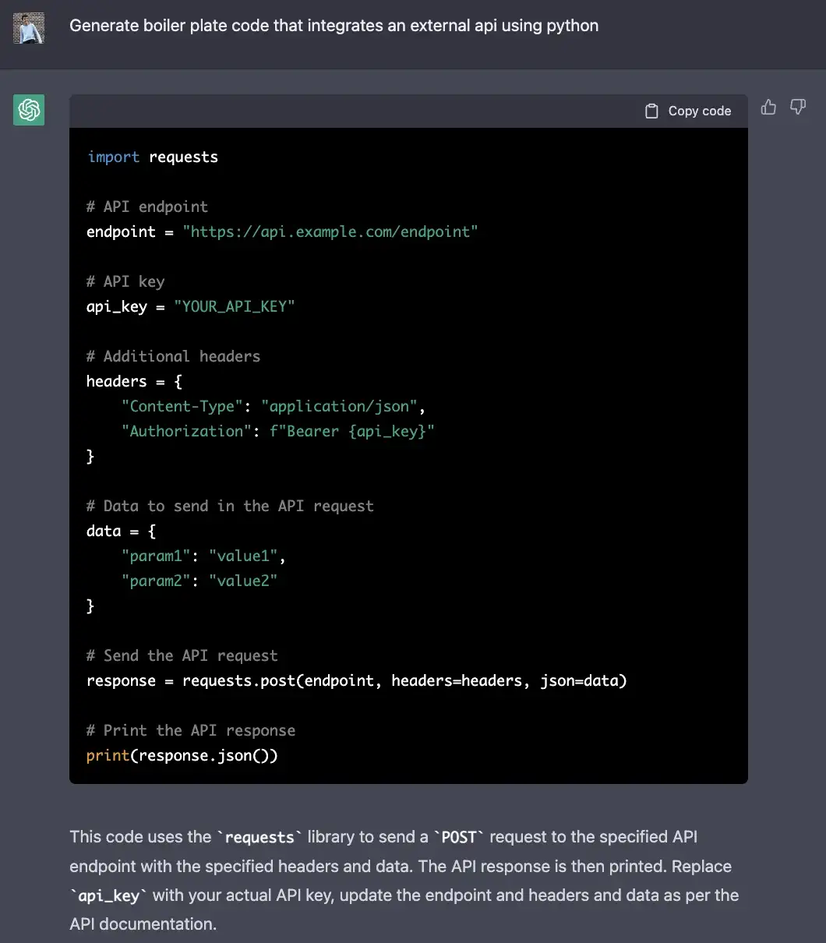Click the user profile avatar
This screenshot has width=826, height=943.
28,28
